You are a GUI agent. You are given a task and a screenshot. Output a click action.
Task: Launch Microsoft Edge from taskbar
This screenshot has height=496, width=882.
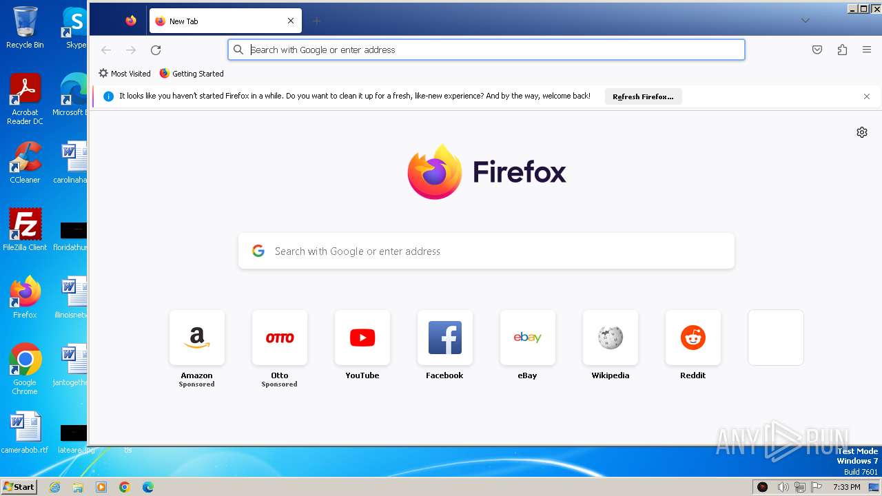point(148,487)
